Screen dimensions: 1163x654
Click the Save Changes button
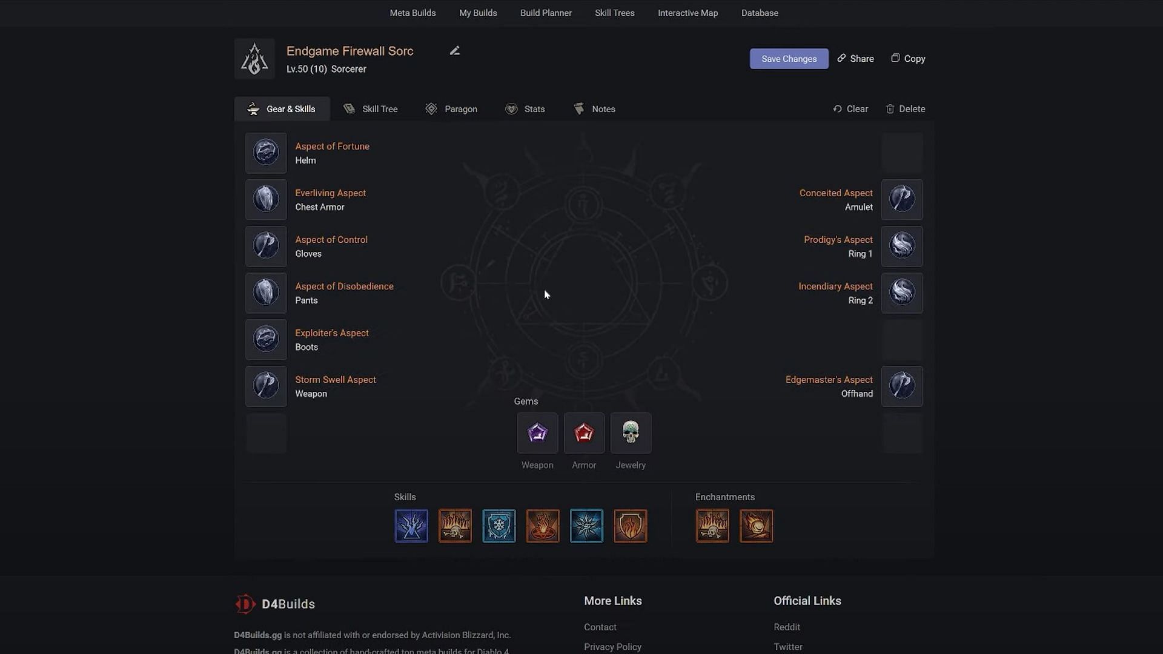(x=789, y=58)
